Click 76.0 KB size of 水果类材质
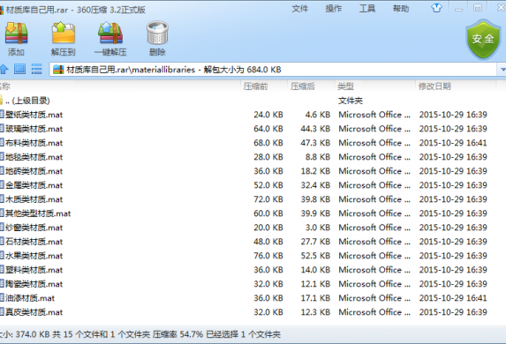Image resolution: width=506 pixels, height=344 pixels. 268,256
